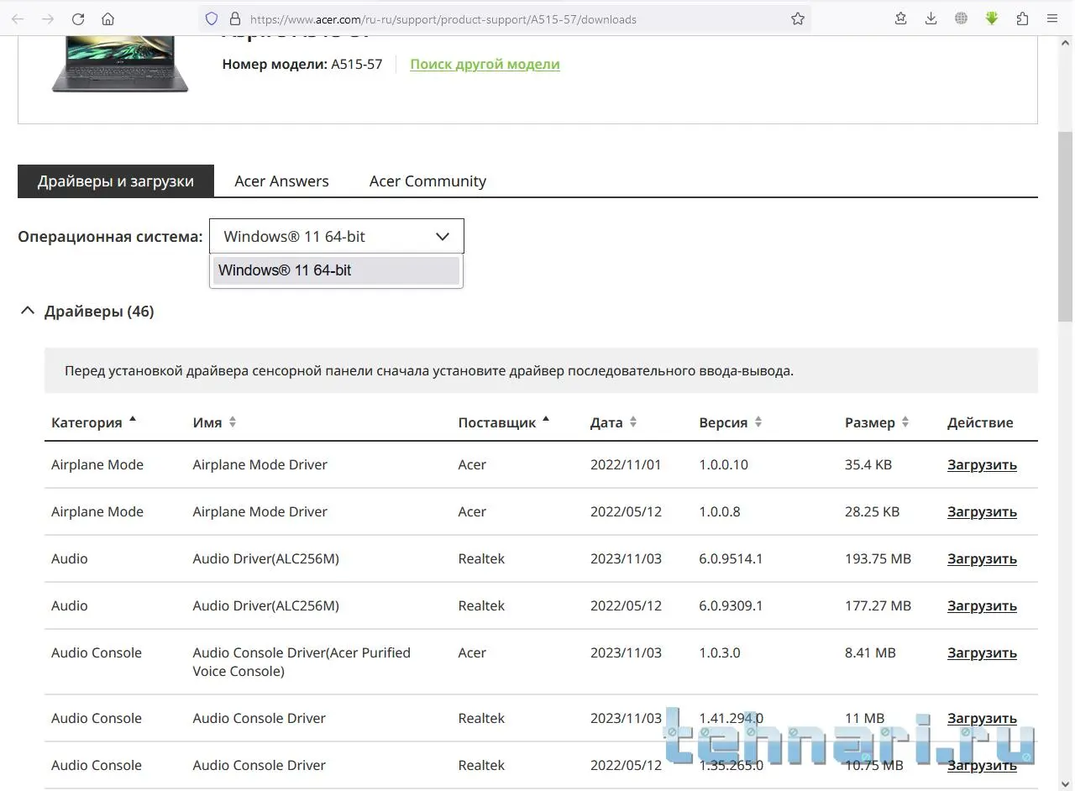Reload the page with the refresh icon

point(78,18)
